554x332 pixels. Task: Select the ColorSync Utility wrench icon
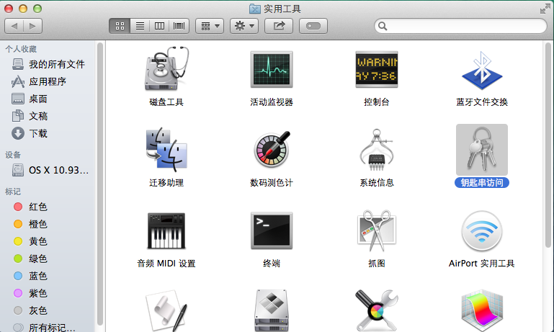pyautogui.click(x=377, y=311)
